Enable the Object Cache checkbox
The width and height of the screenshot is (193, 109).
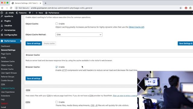coord(56,24)
